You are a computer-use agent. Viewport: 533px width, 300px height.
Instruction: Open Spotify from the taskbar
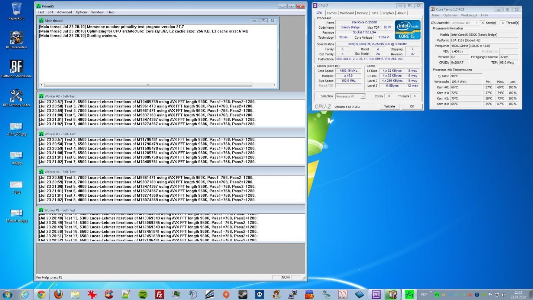[143, 294]
